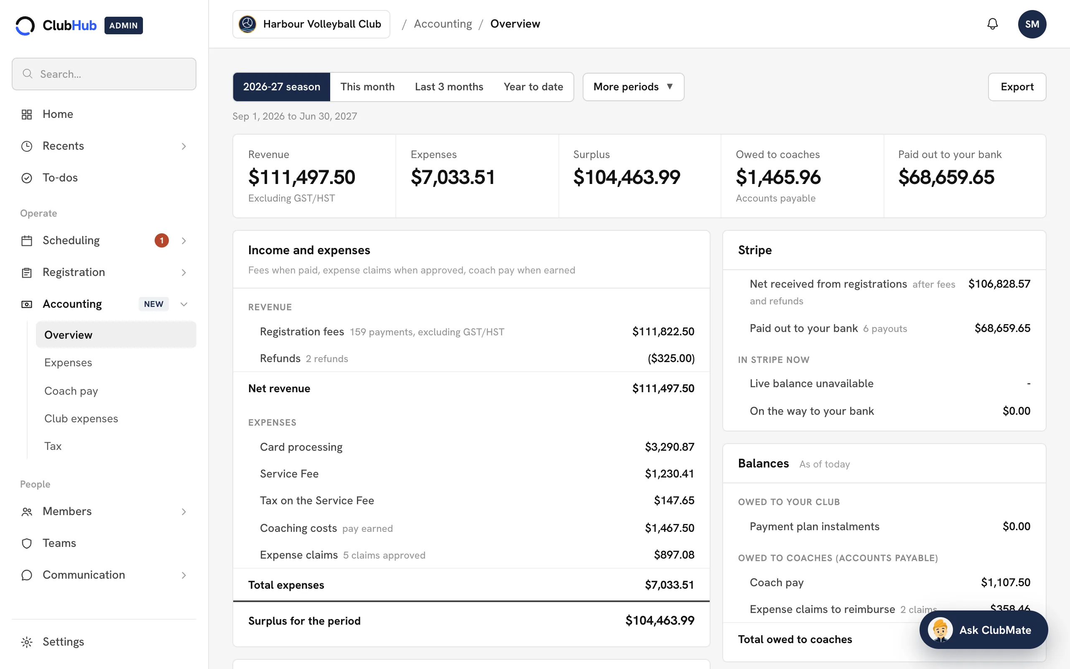Open Ask ClubMate chat

pyautogui.click(x=983, y=630)
